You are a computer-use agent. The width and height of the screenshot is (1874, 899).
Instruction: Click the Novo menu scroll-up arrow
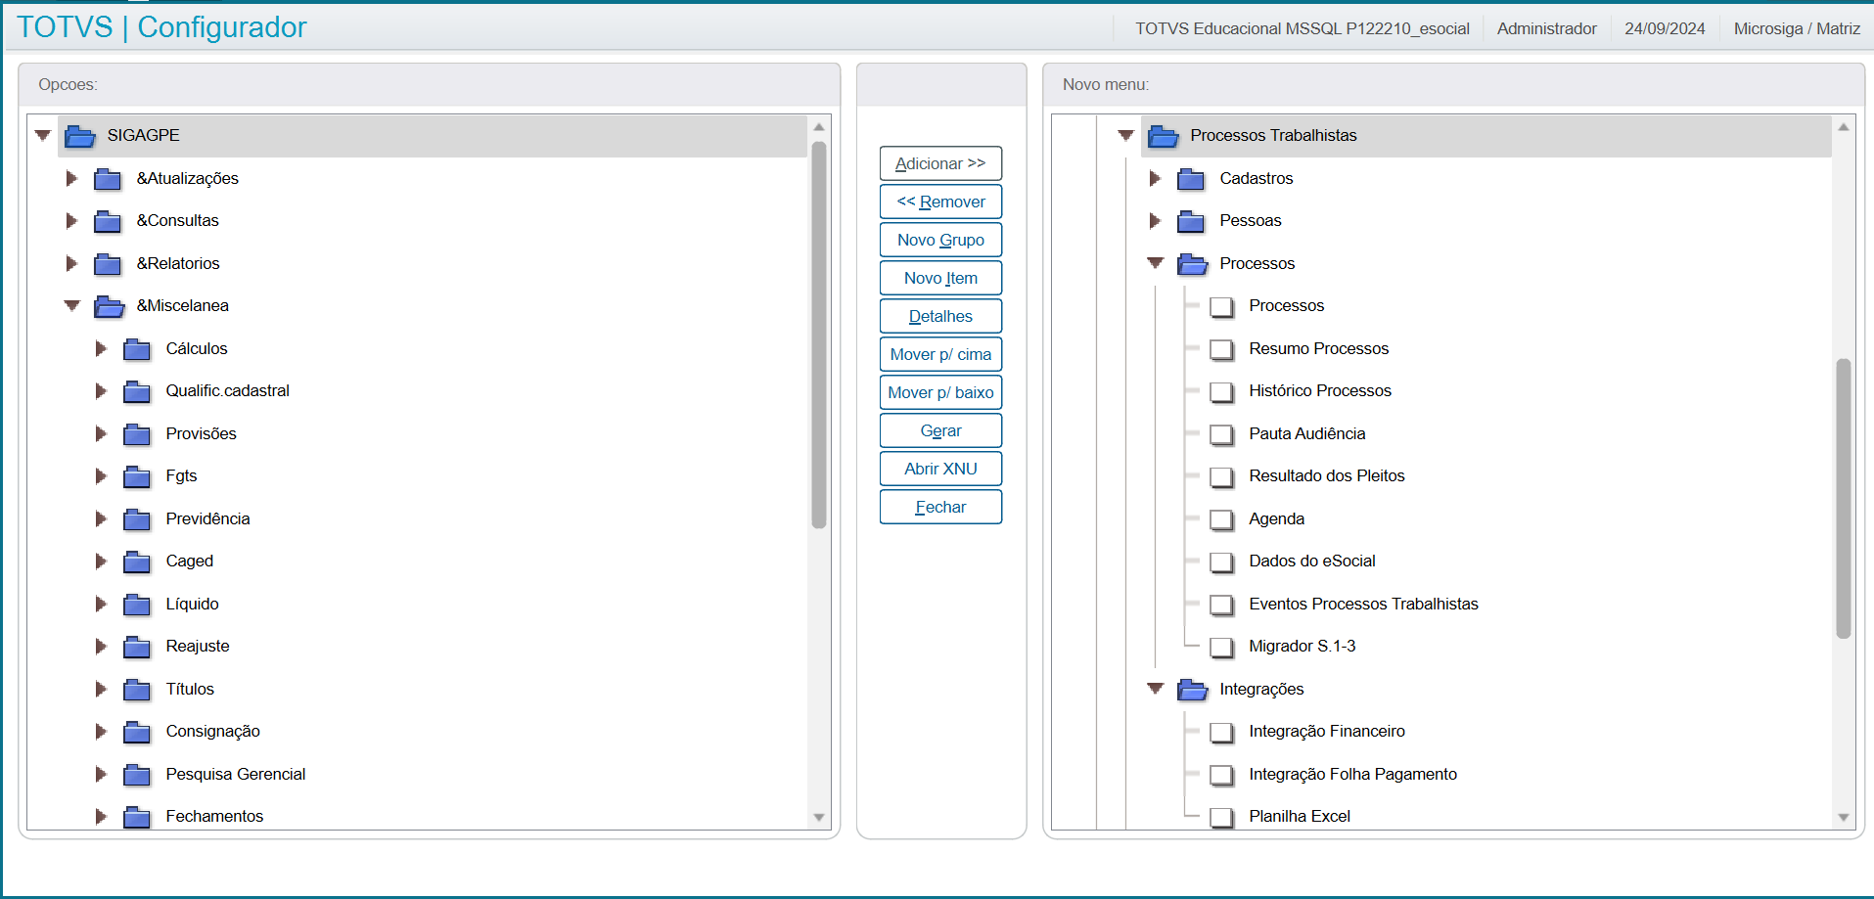1844,127
